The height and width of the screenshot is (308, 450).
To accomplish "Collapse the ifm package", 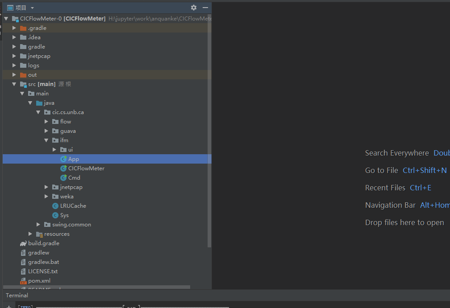I will tap(46, 140).
